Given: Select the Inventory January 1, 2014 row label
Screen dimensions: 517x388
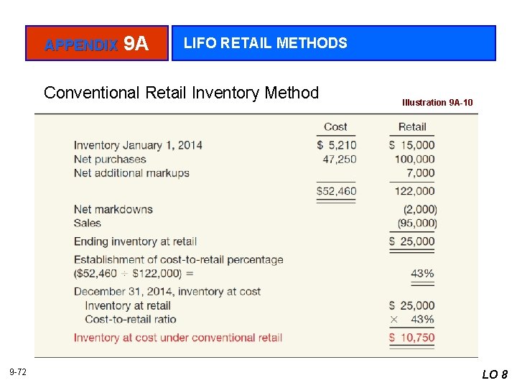Looking at the screenshot, I should click(138, 145).
